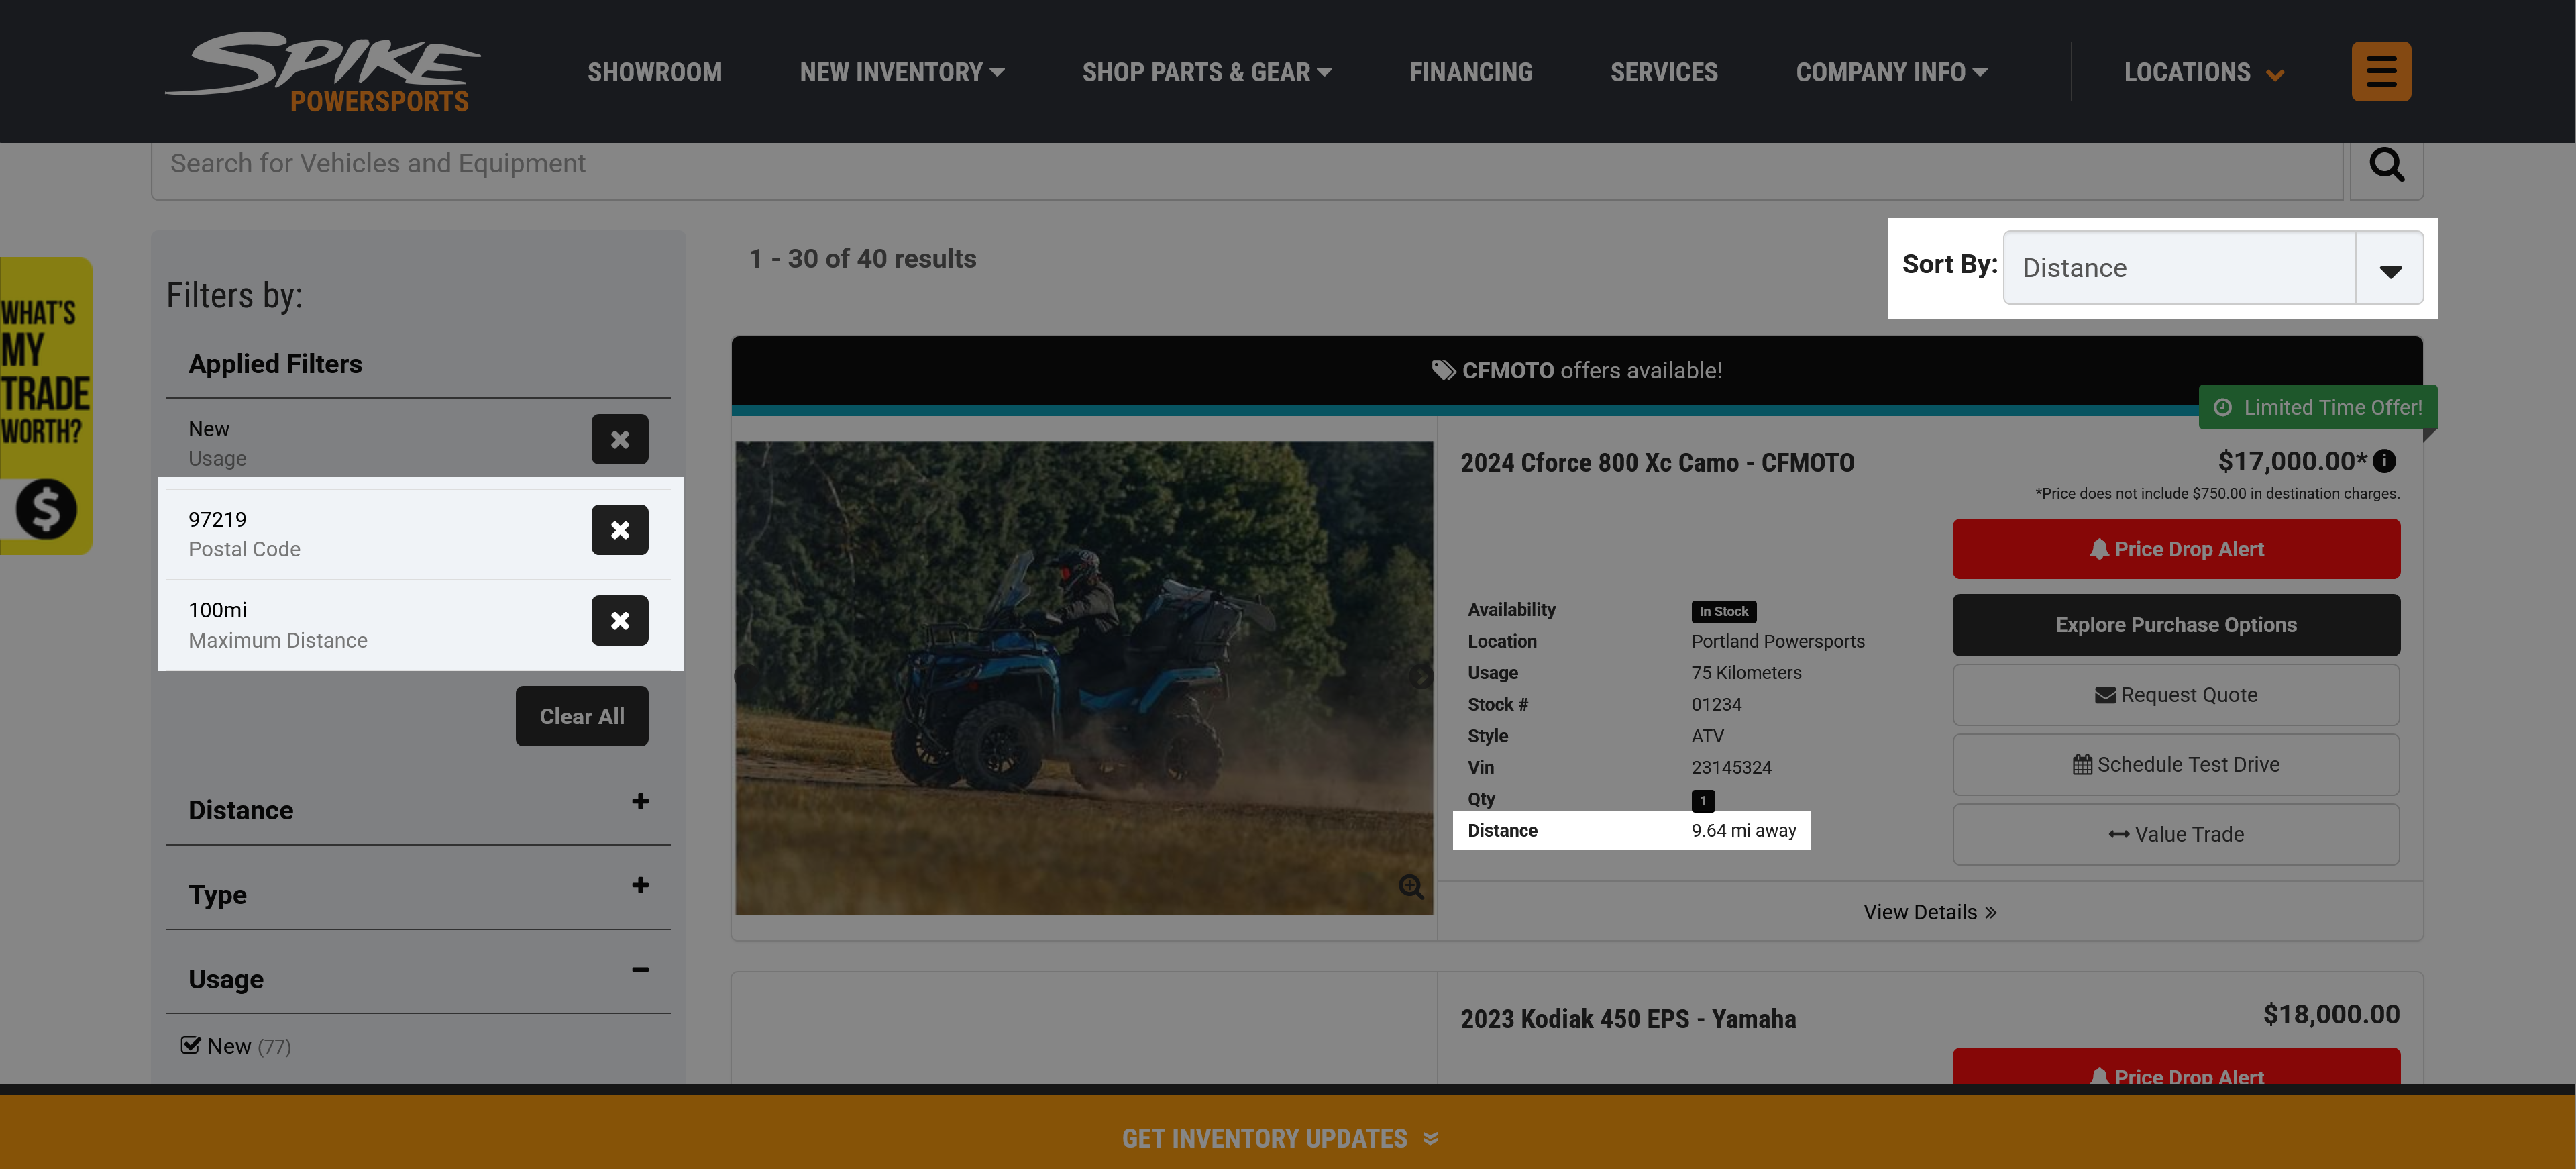Click Price Drop Alert for Kodiak 450

coord(2175,1068)
